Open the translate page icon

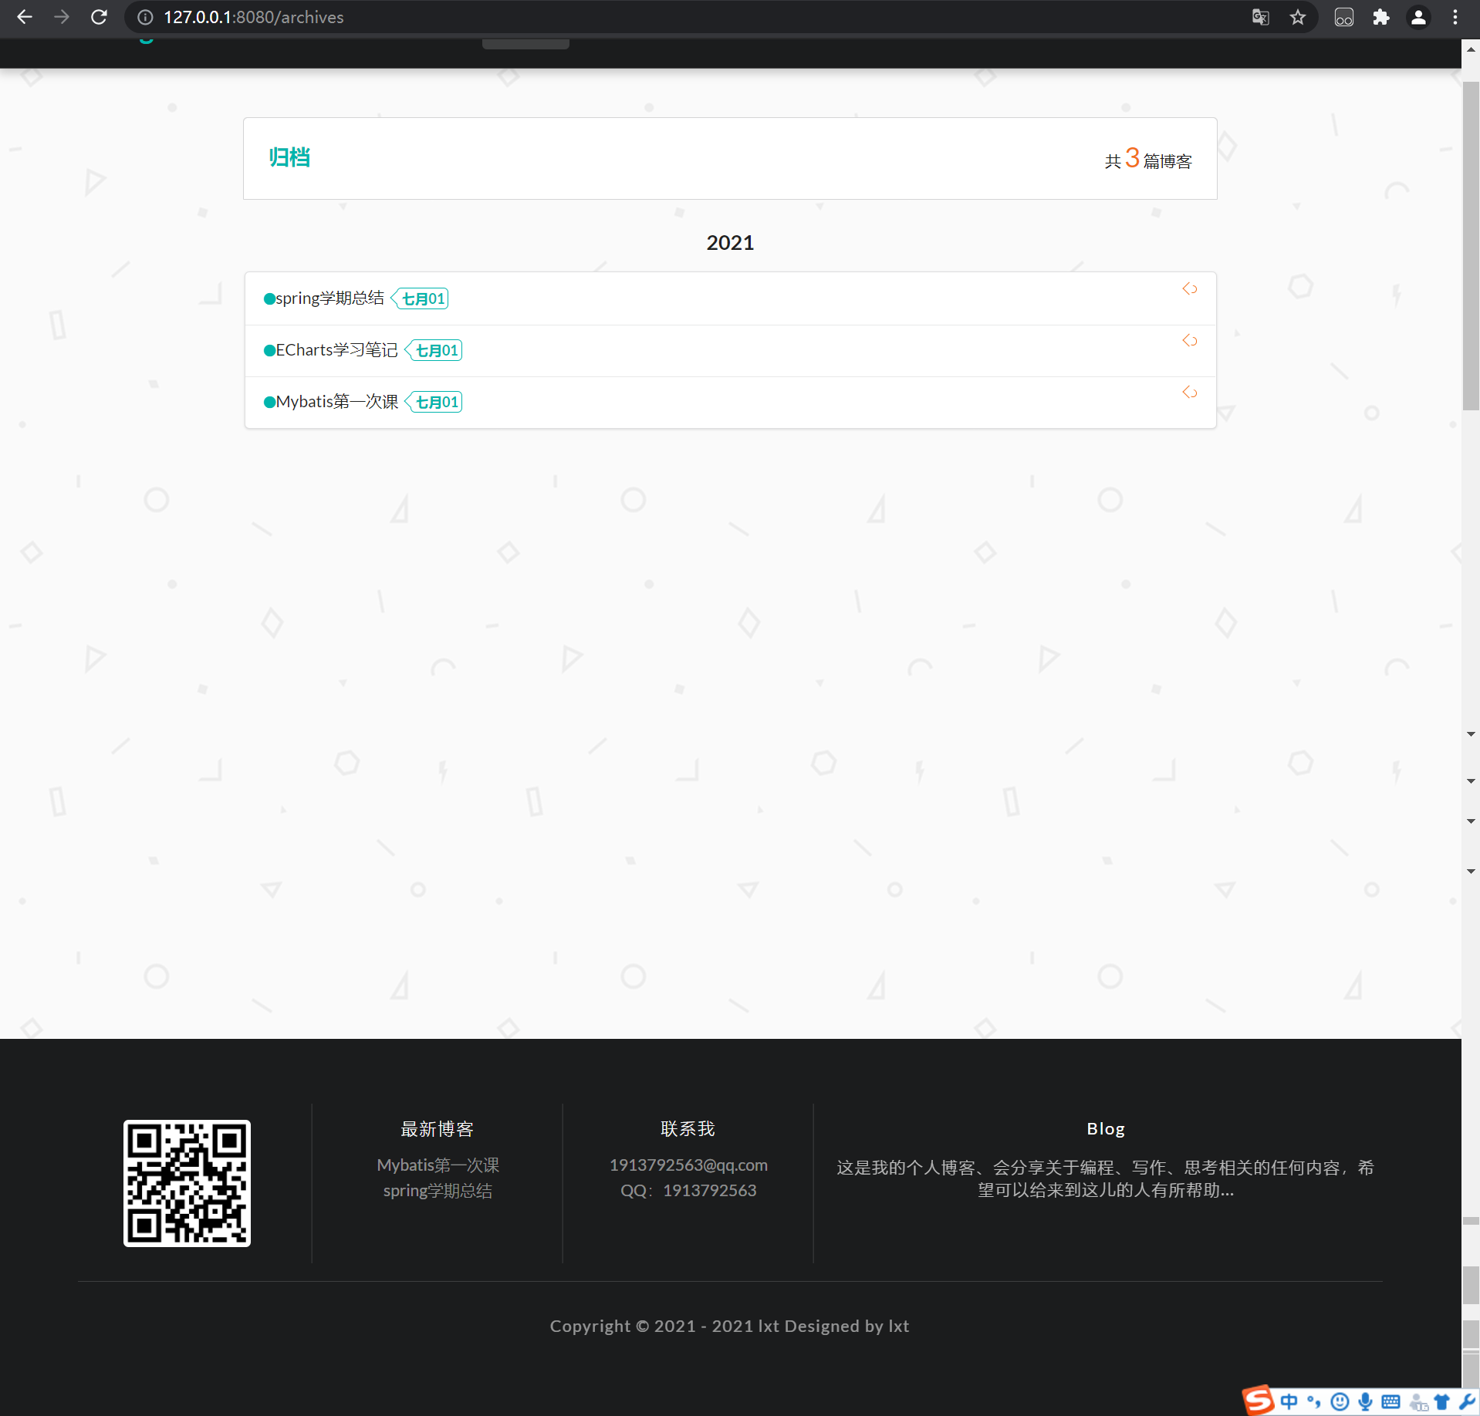[1260, 17]
